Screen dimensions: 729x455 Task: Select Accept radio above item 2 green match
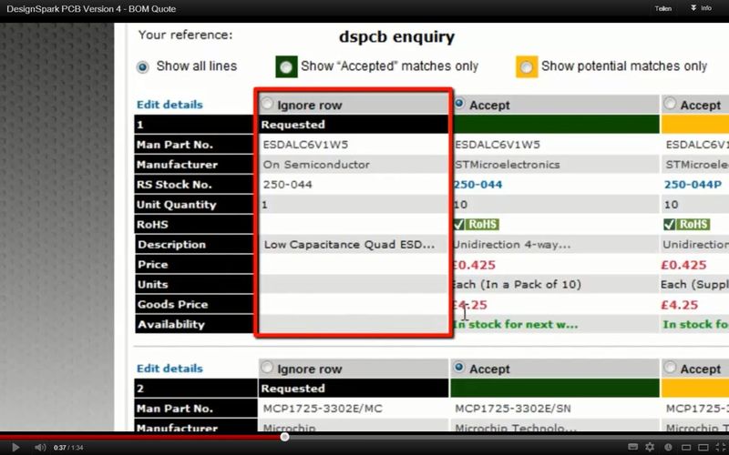tap(459, 368)
